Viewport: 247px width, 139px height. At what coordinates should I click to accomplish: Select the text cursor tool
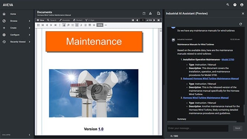[x=60, y=25]
